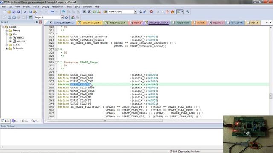Open Manage Project Items
The height and width of the screenshot is (153, 273).
[x=73, y=17]
